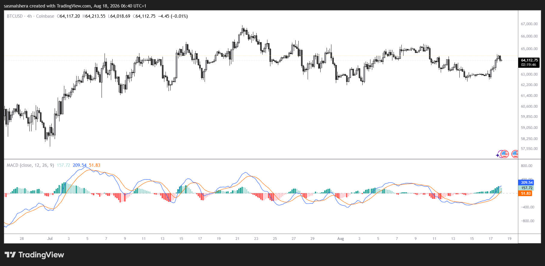
Task: Open the US economic event flag icon
Action: pos(505,154)
